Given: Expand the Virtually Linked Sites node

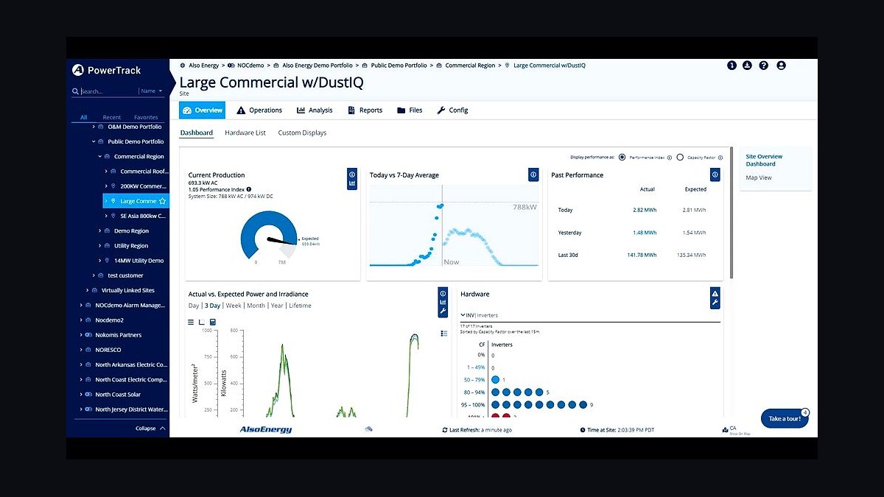Looking at the screenshot, I should coord(87,290).
